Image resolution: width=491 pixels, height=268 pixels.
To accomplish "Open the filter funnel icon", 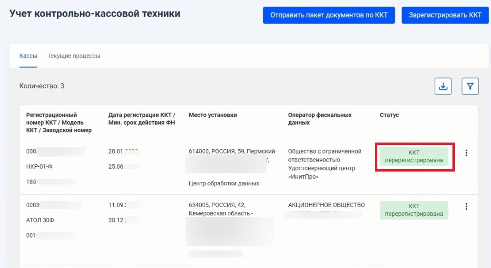I will pos(470,86).
